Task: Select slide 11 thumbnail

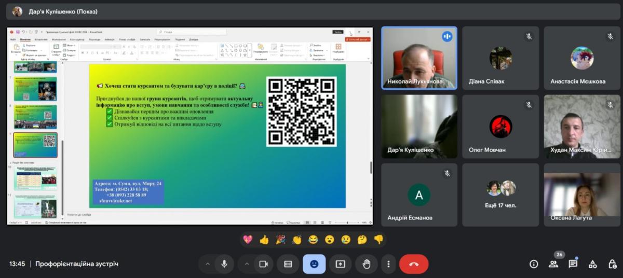Action: click(x=36, y=206)
